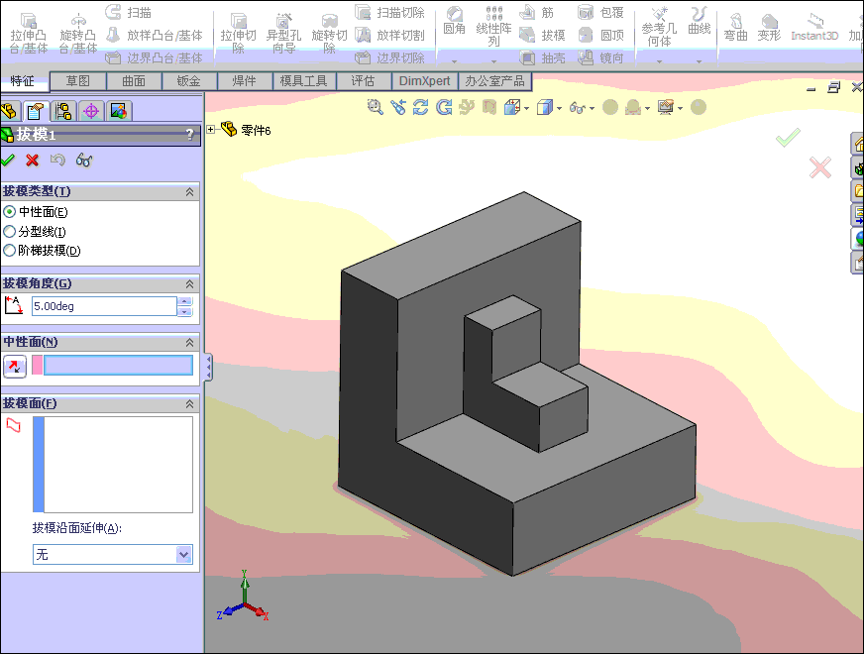
Task: Accept feature via viewport green checkmark
Action: (x=788, y=138)
